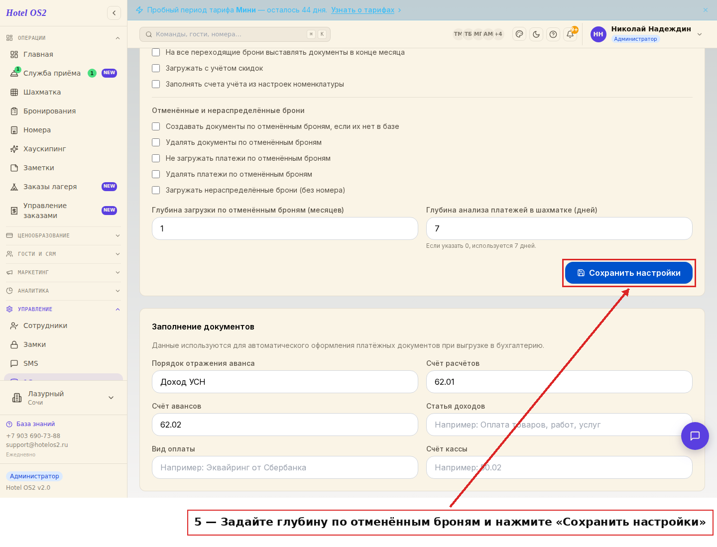Open the chat support floating button
717x547 pixels.
pos(695,436)
